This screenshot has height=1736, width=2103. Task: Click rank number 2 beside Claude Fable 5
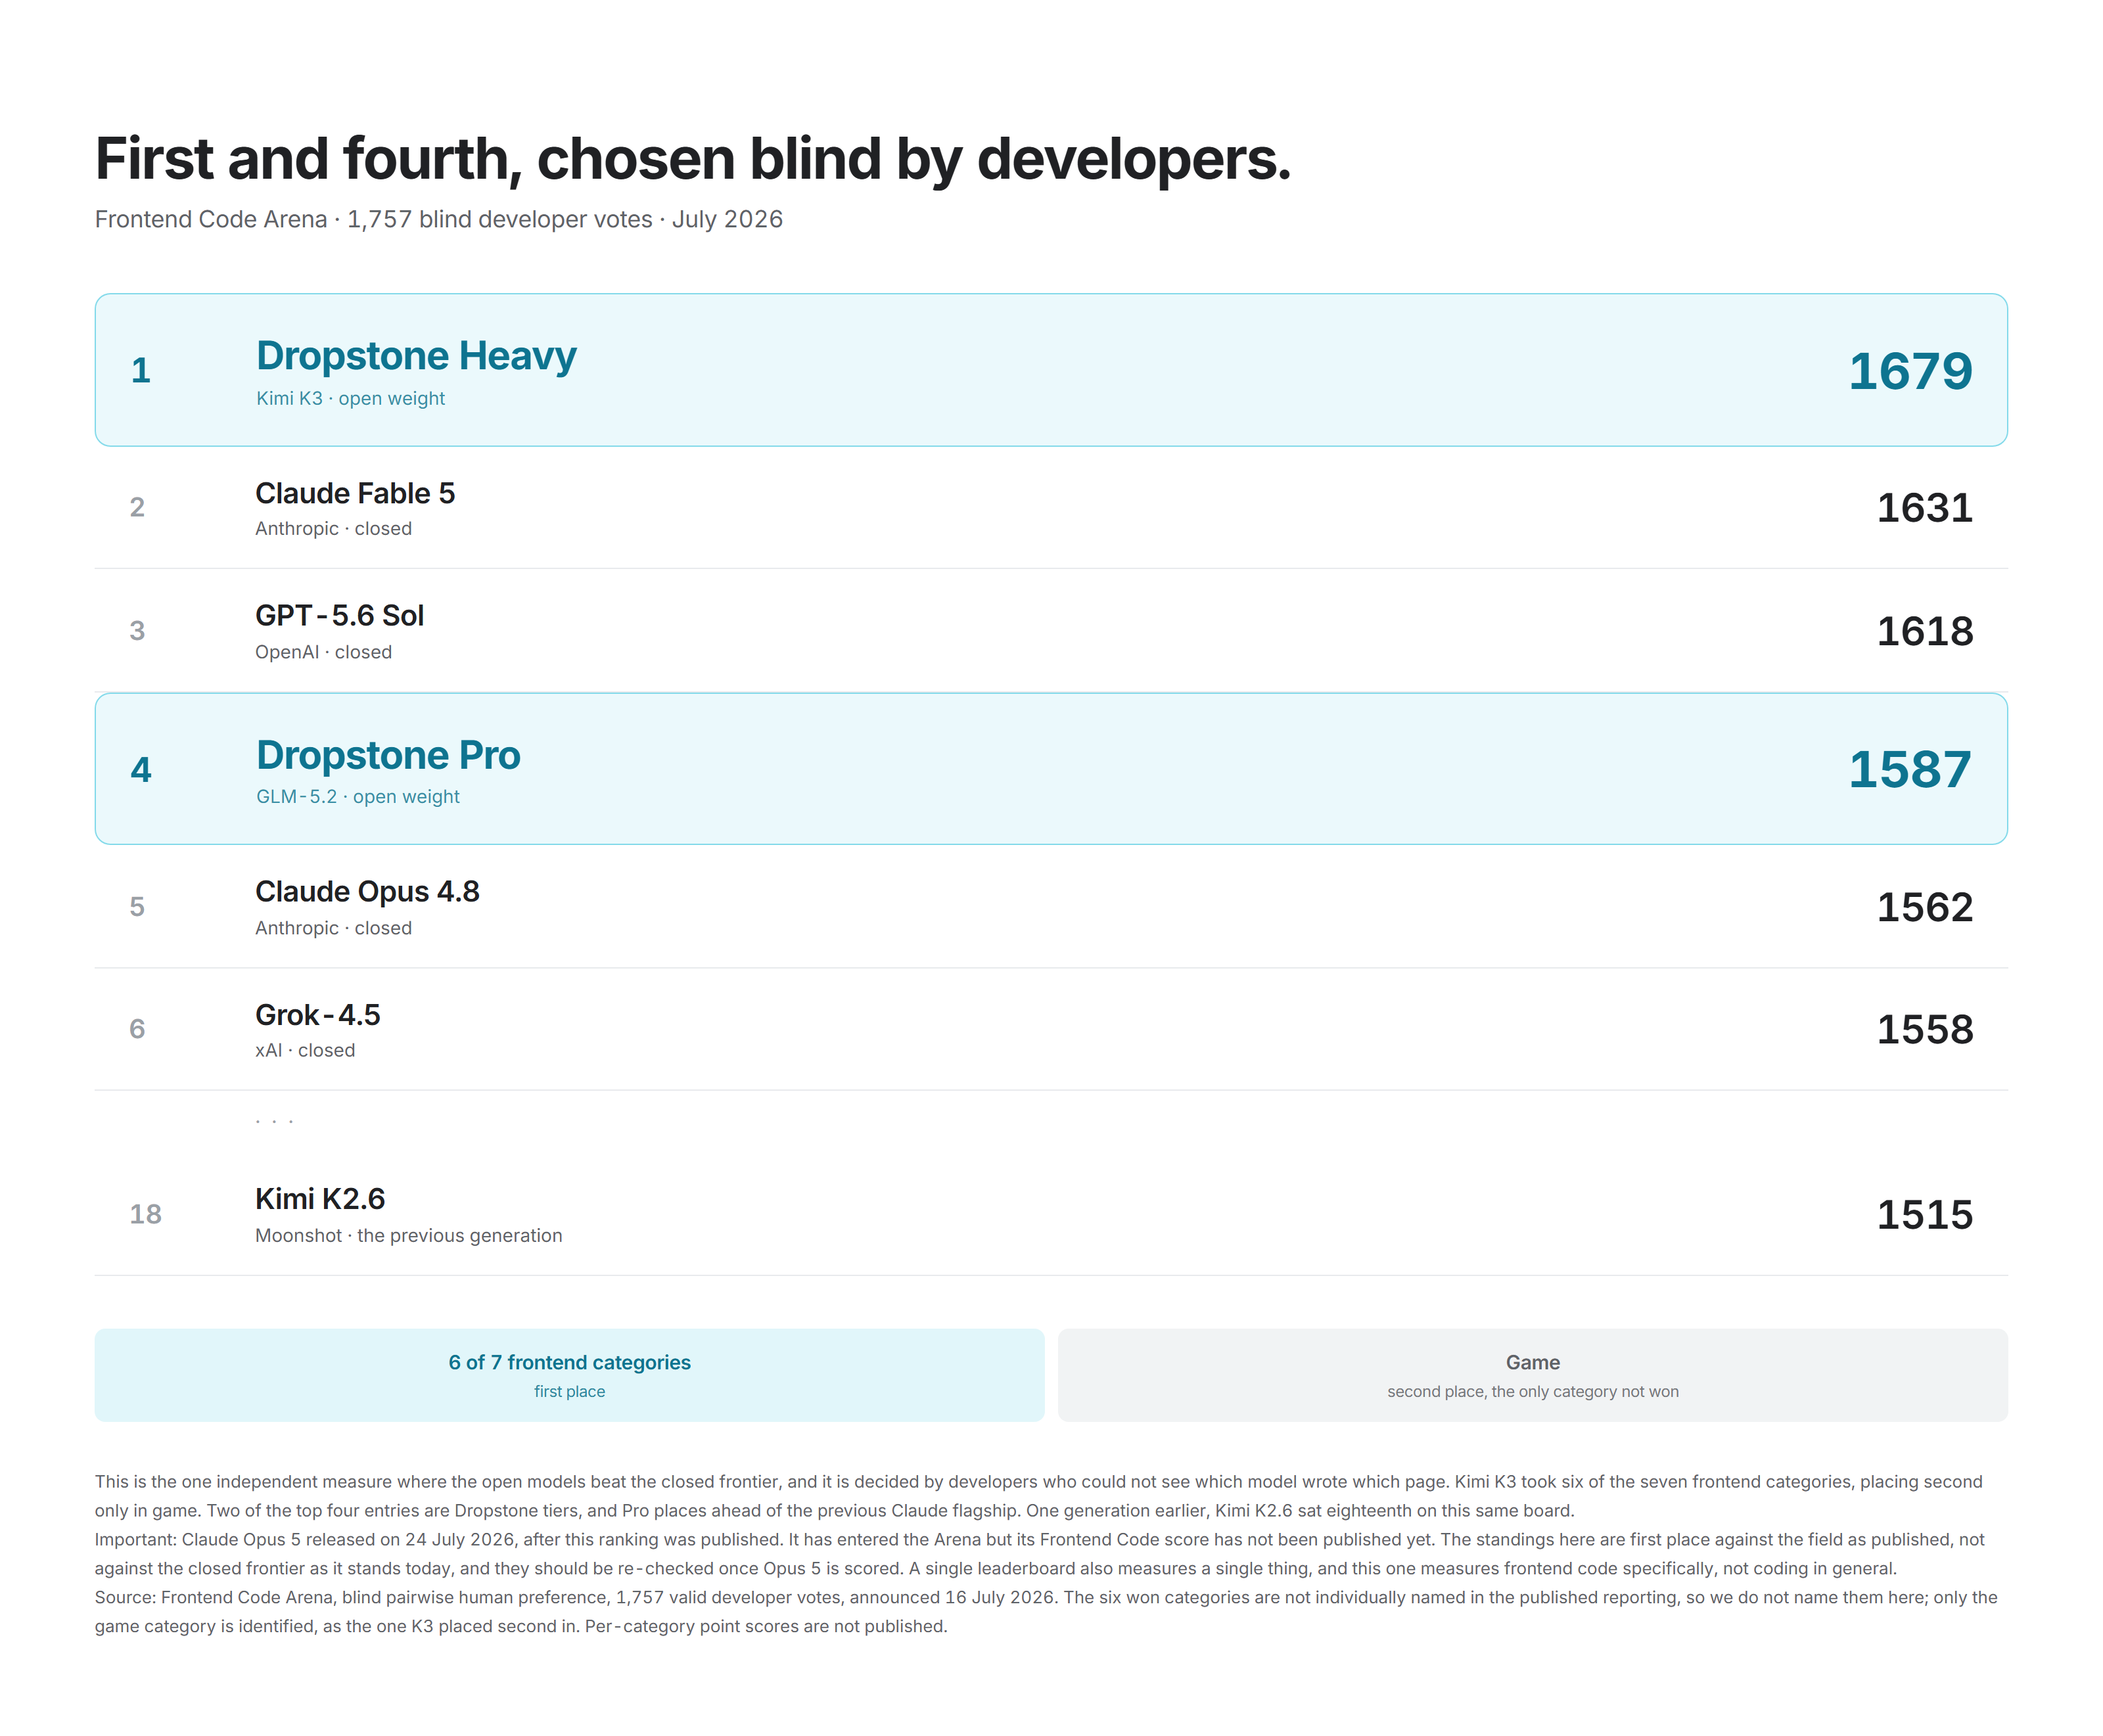click(137, 507)
